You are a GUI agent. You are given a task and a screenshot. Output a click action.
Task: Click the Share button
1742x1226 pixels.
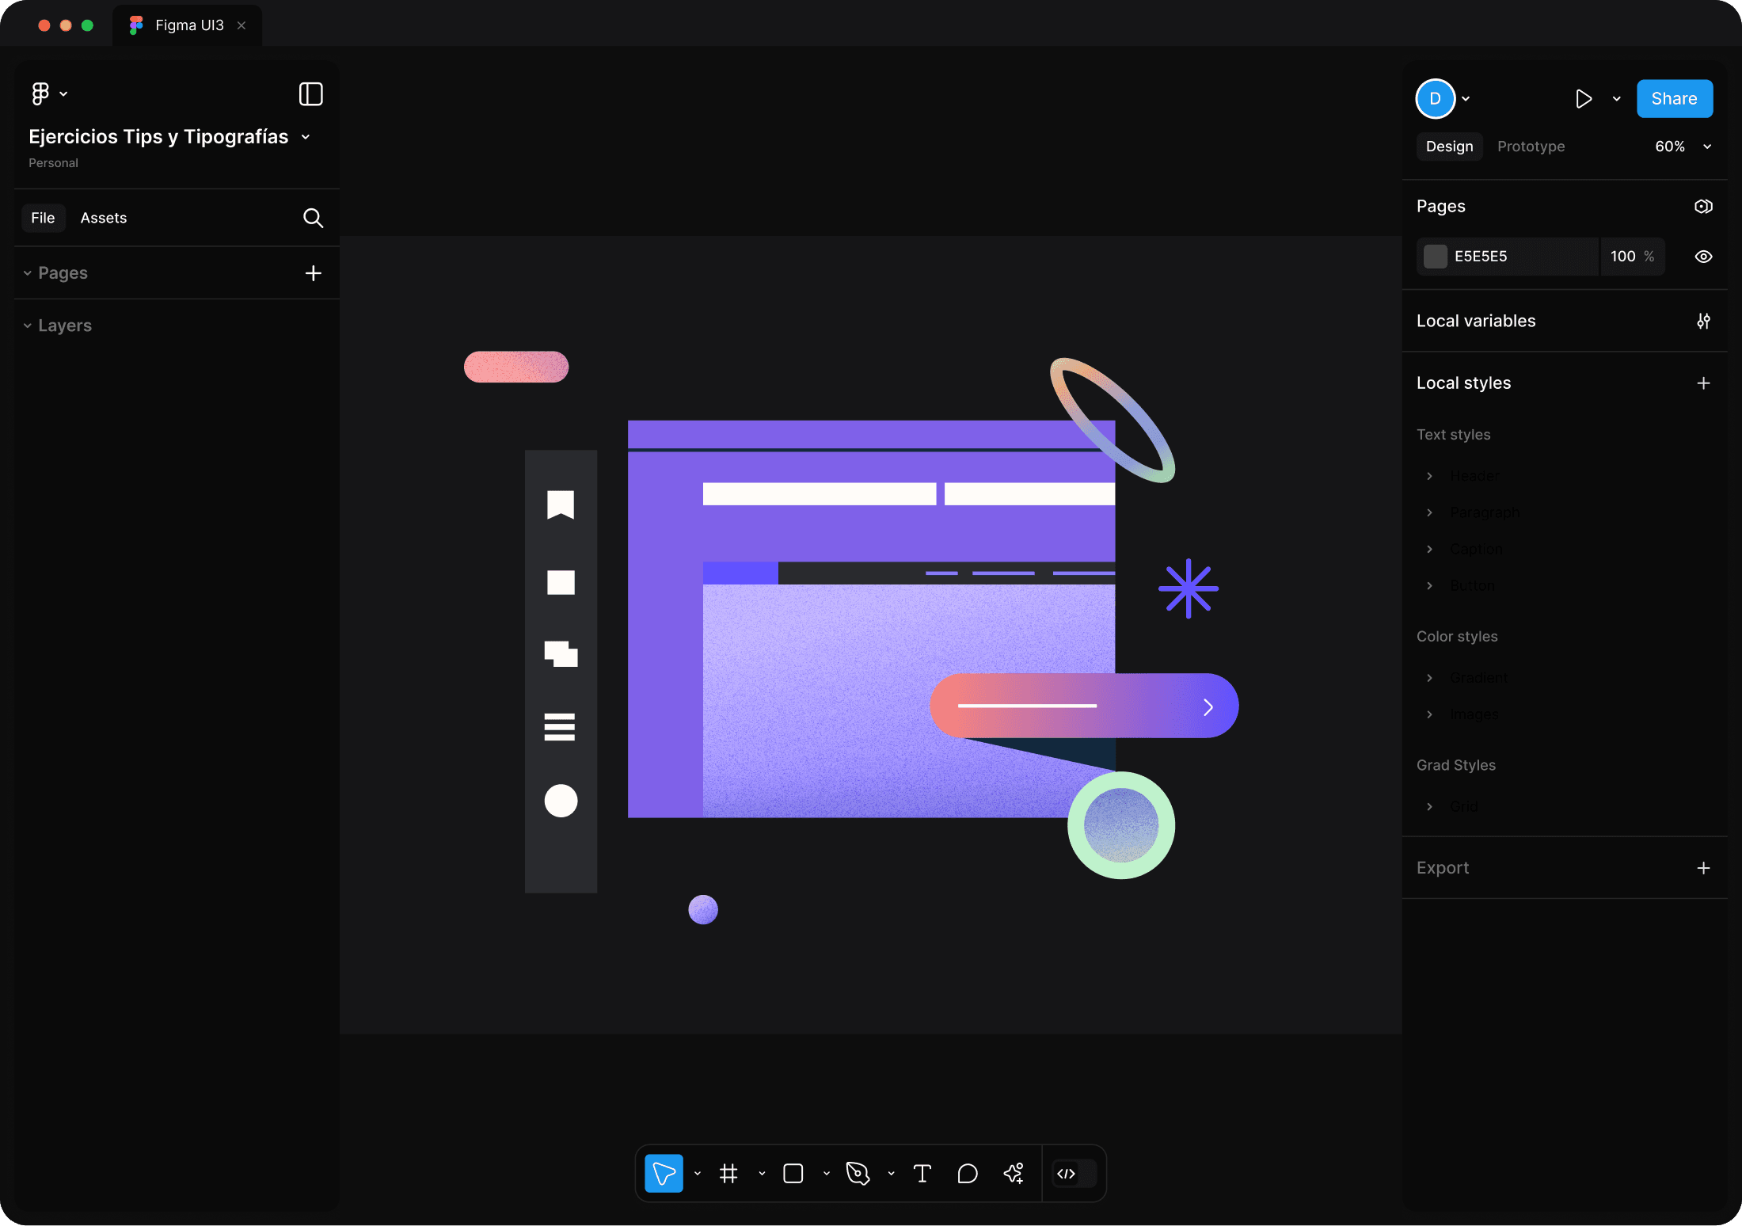click(1674, 99)
